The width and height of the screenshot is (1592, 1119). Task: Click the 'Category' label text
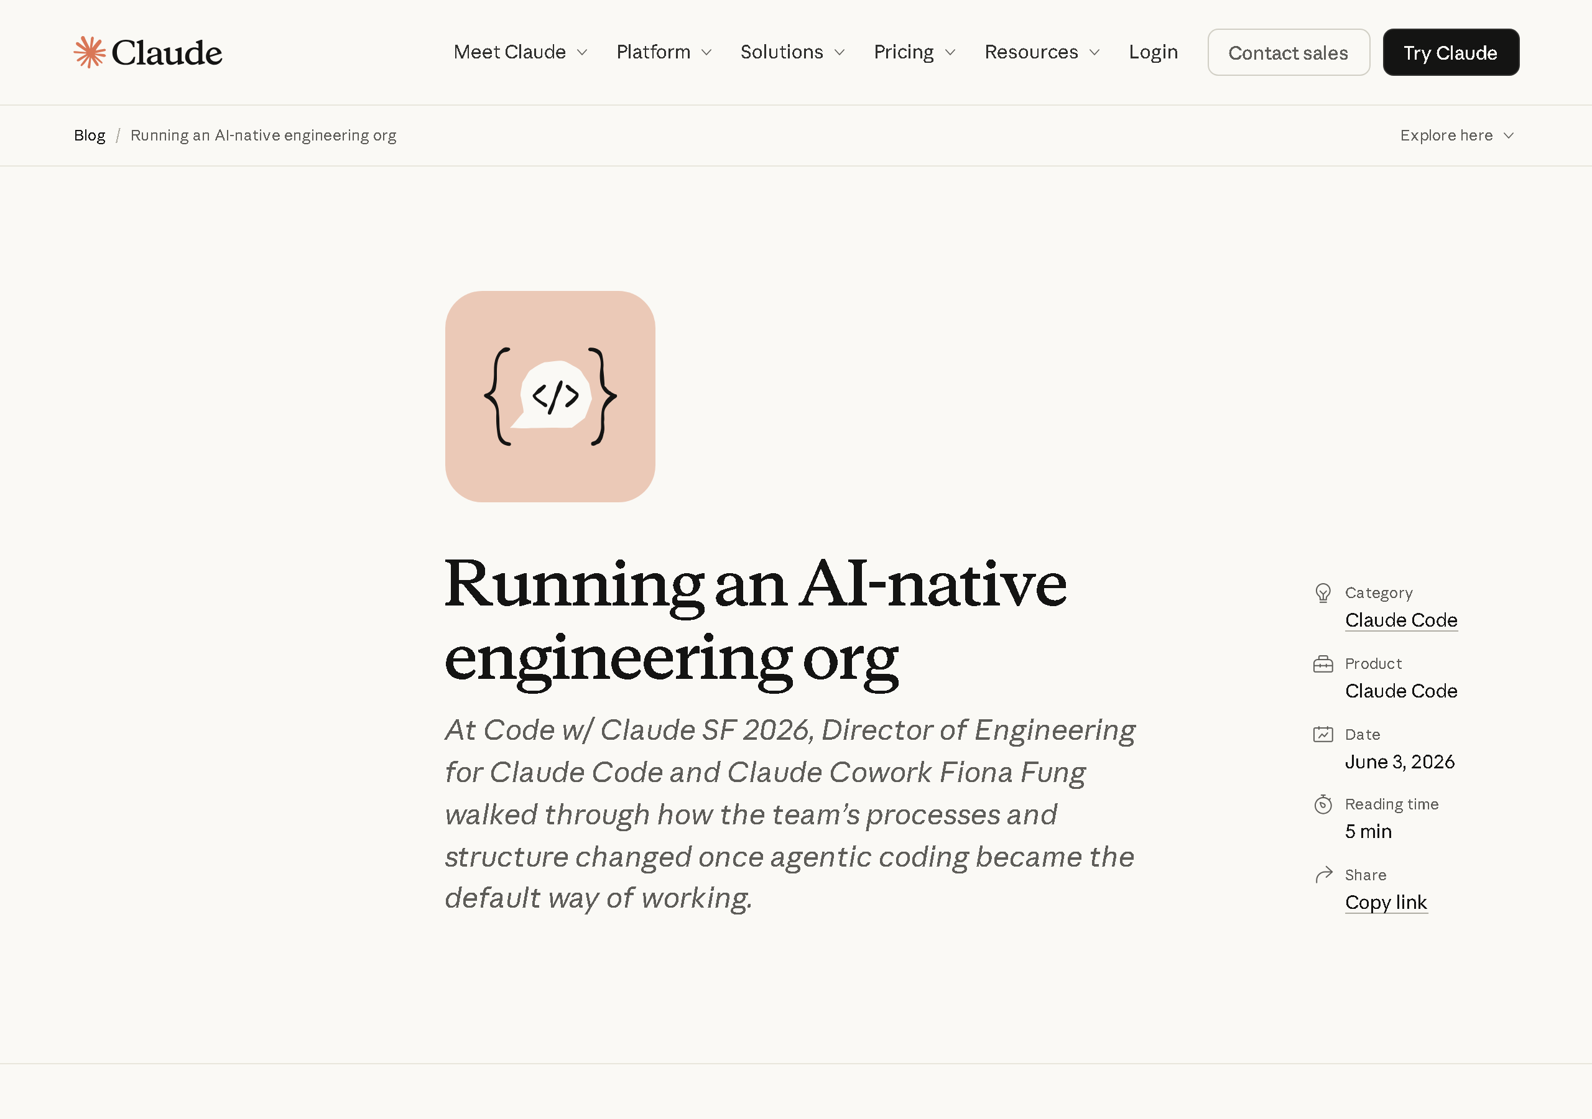[1379, 593]
